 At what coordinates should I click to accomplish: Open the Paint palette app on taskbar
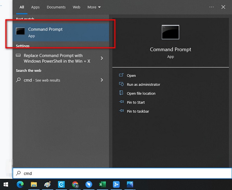(x=48, y=184)
